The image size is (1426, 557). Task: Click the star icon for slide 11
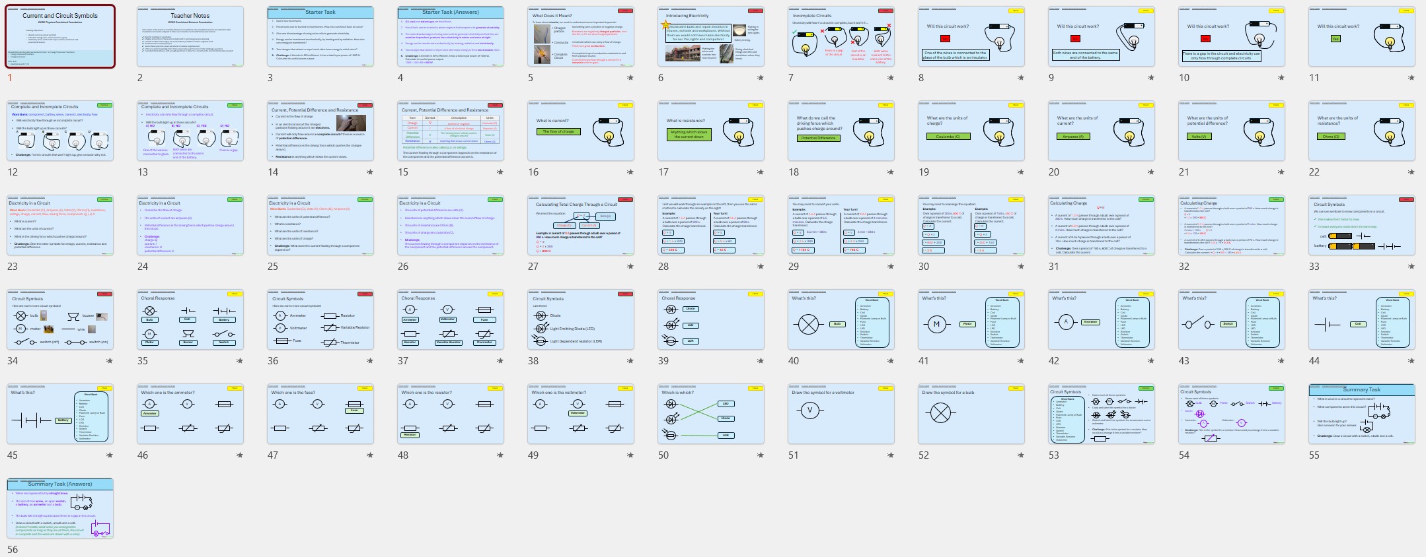tap(1411, 78)
